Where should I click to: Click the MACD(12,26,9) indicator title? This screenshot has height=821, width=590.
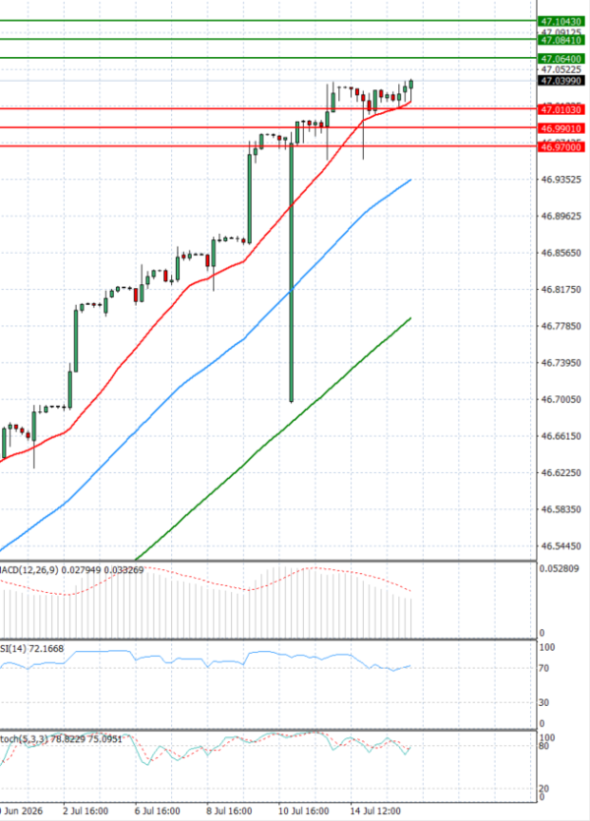(29, 569)
